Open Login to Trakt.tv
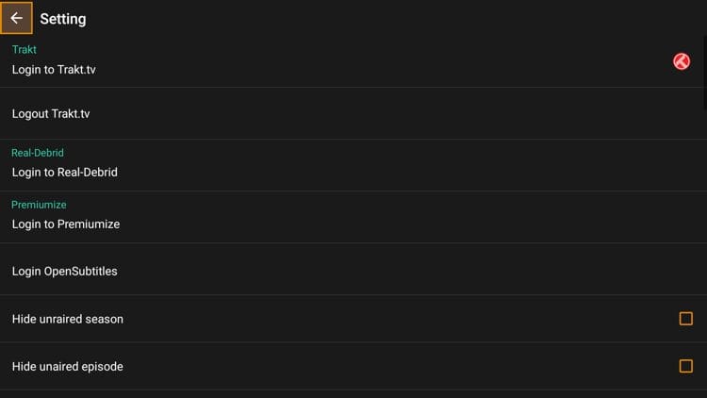 [x=54, y=70]
